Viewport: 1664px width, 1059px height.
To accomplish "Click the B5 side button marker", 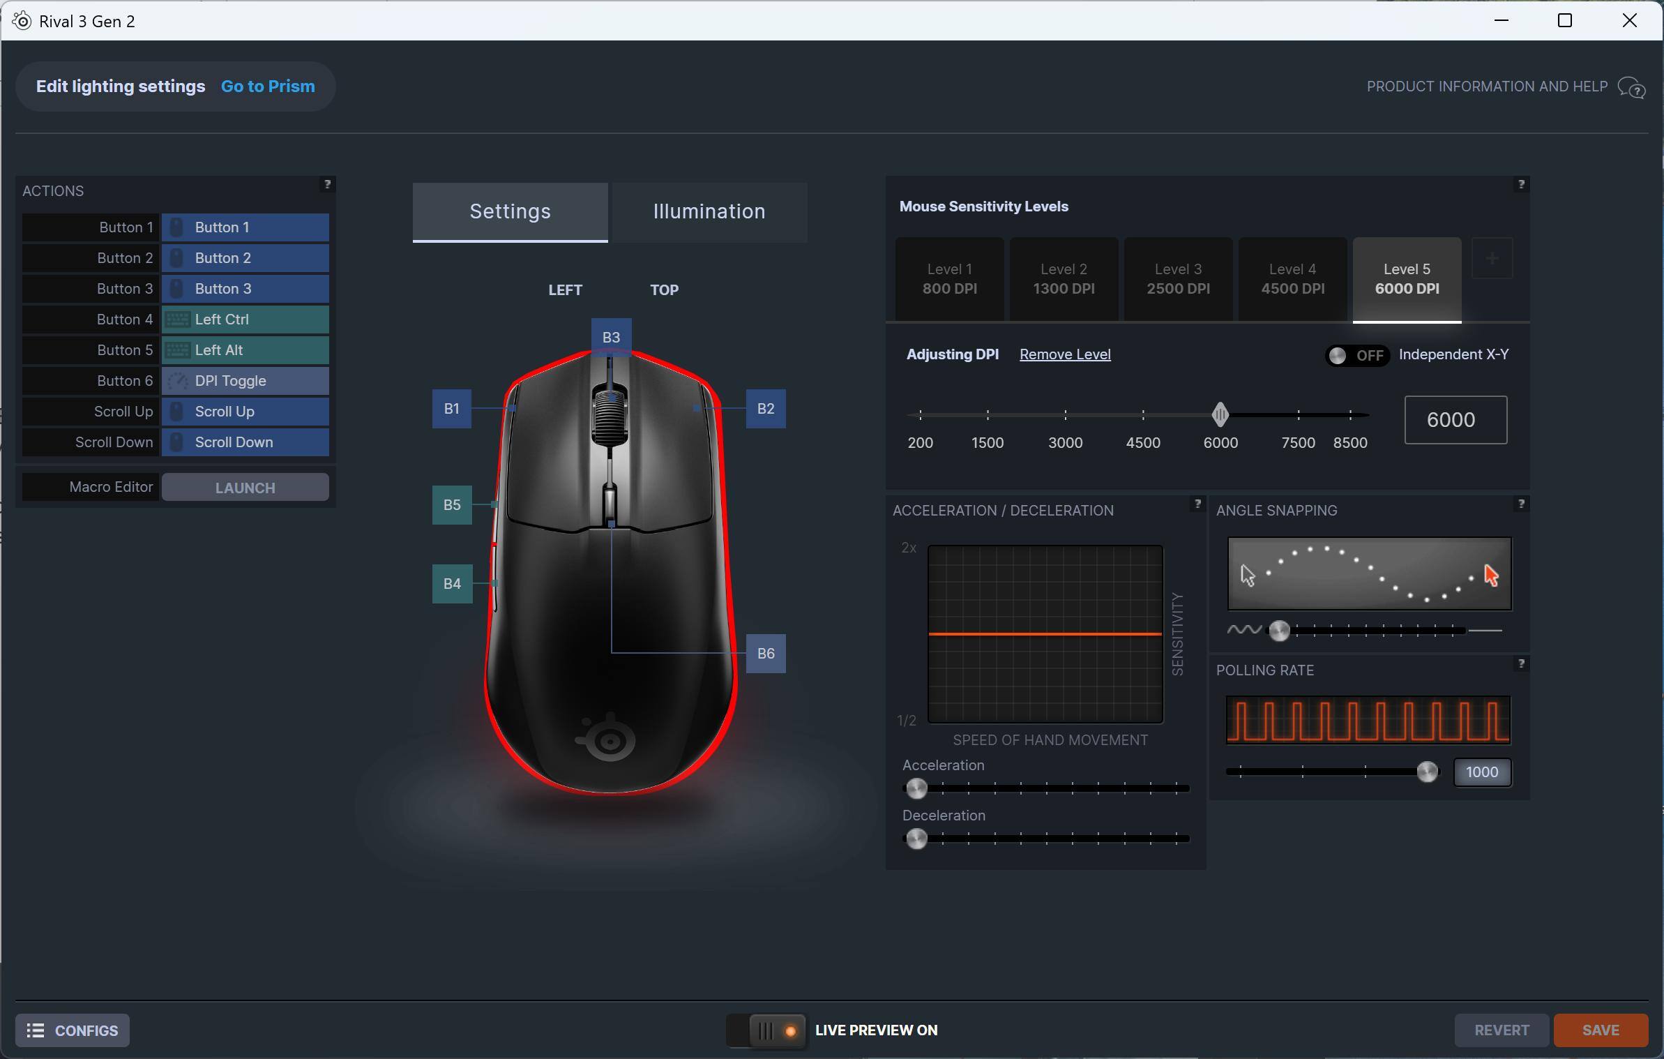I will tap(452, 504).
